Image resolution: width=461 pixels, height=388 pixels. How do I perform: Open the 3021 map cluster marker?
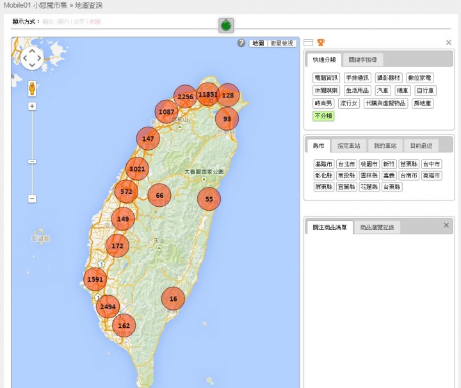(137, 169)
